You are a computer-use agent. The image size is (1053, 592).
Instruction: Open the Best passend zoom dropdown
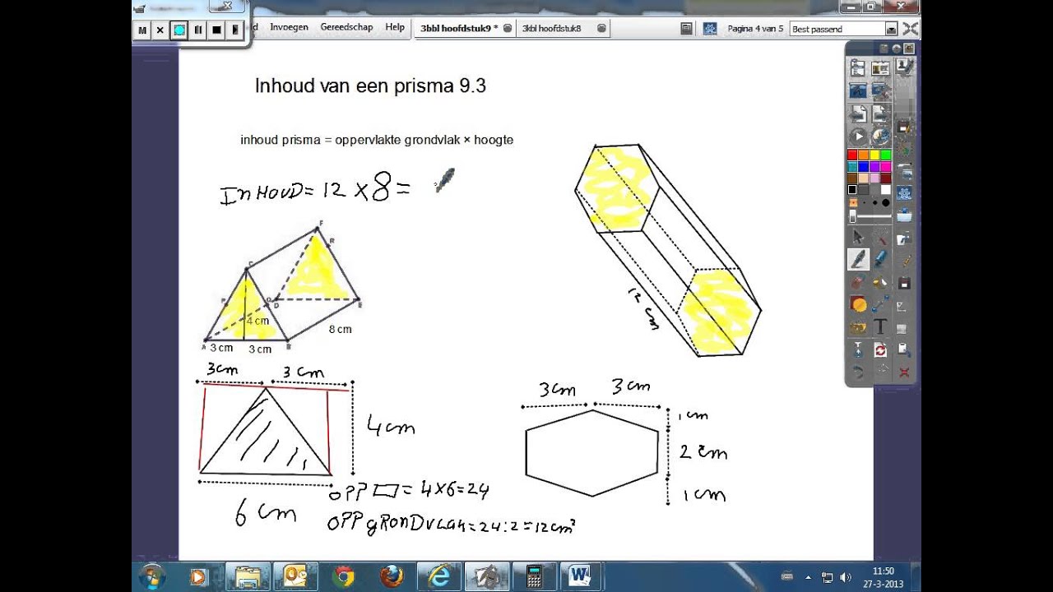891,29
